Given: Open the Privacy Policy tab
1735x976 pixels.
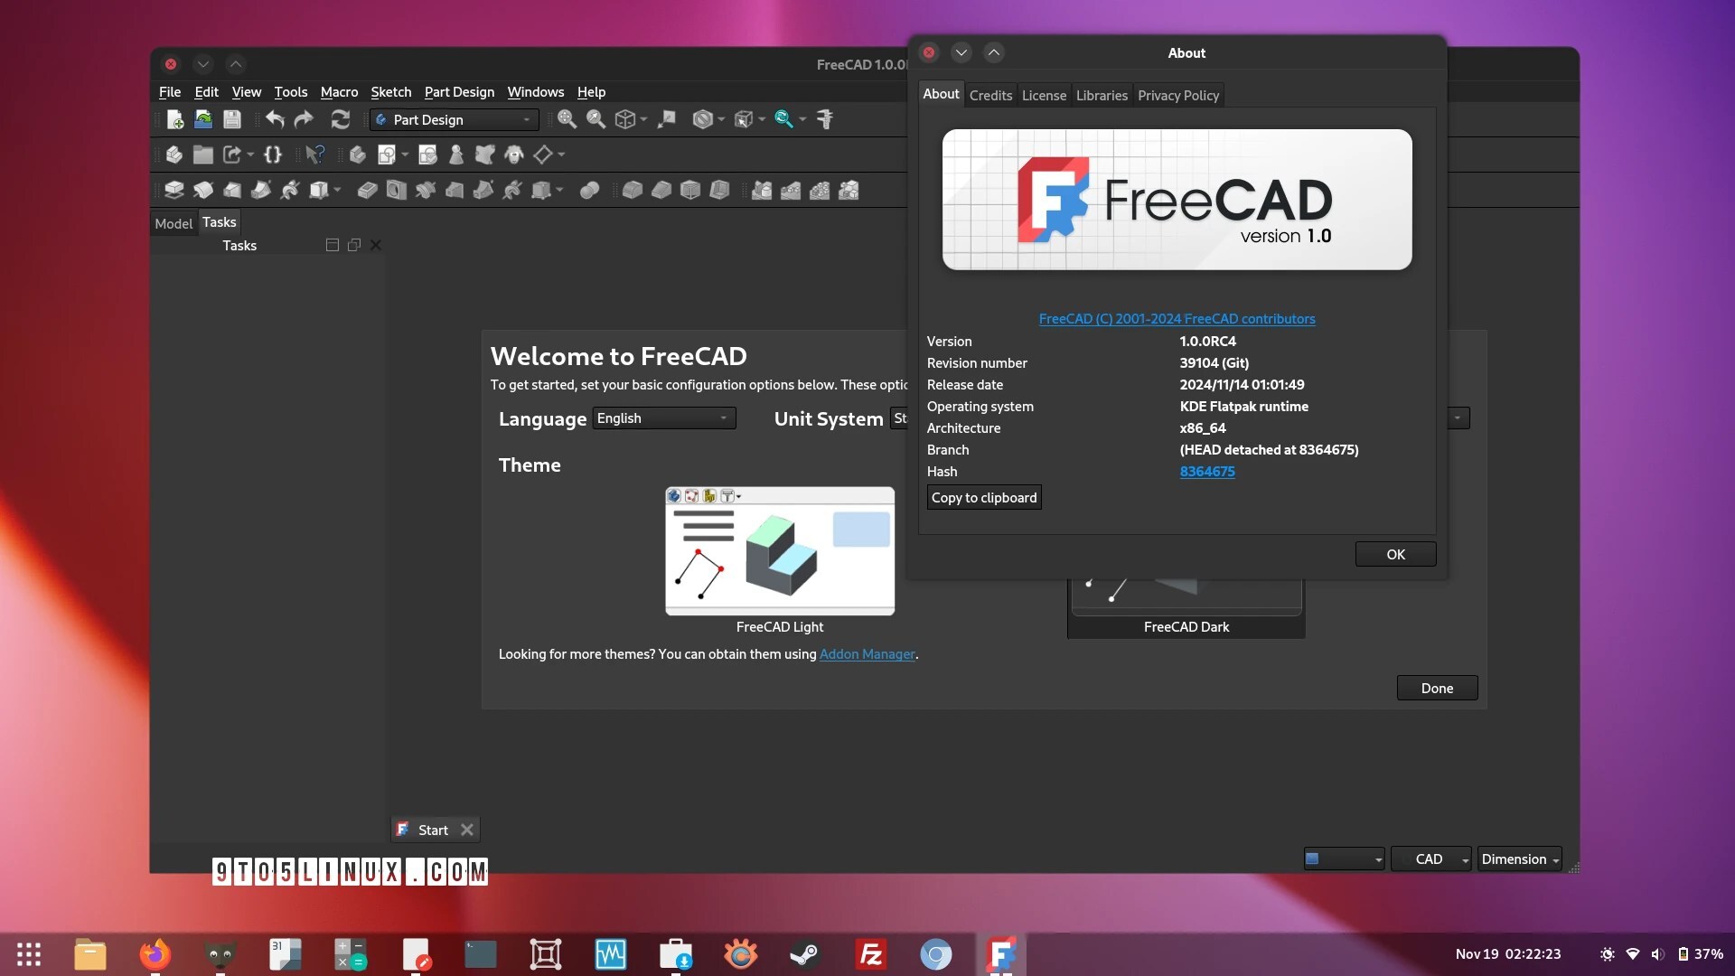Looking at the screenshot, I should (x=1178, y=95).
